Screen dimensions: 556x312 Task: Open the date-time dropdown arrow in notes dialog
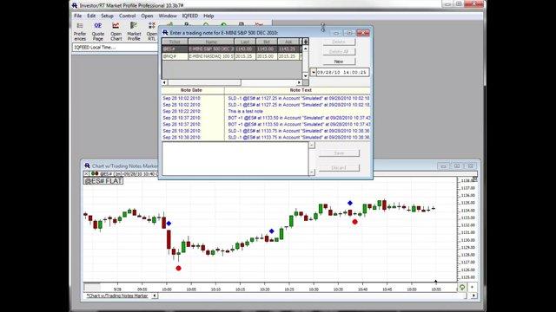click(313, 72)
